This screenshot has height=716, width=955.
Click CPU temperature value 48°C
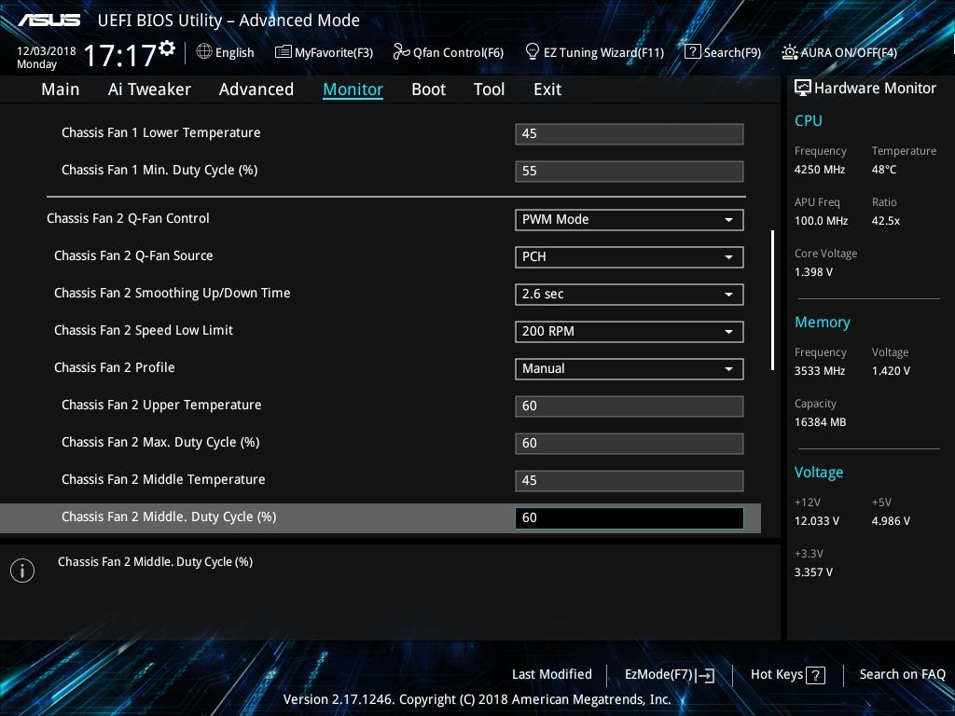click(x=884, y=170)
